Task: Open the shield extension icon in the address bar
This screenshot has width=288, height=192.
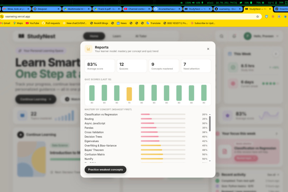Action: tap(267, 16)
